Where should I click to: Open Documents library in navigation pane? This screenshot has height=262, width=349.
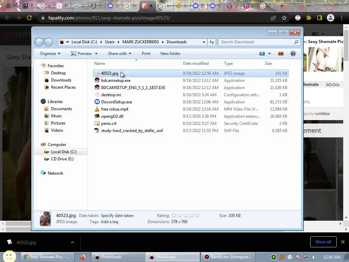61,109
